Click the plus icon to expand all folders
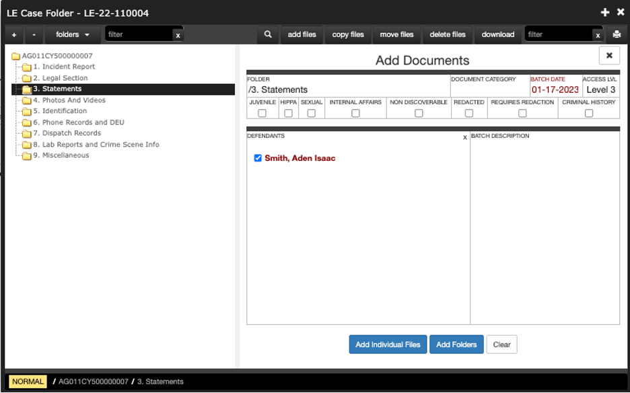 coord(13,34)
